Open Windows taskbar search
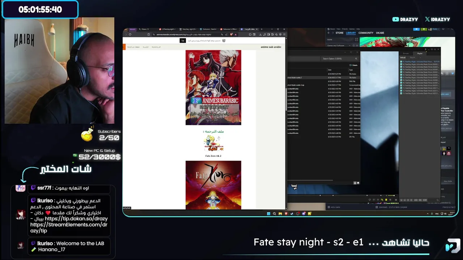Image resolution: width=463 pixels, height=260 pixels. [x=274, y=213]
